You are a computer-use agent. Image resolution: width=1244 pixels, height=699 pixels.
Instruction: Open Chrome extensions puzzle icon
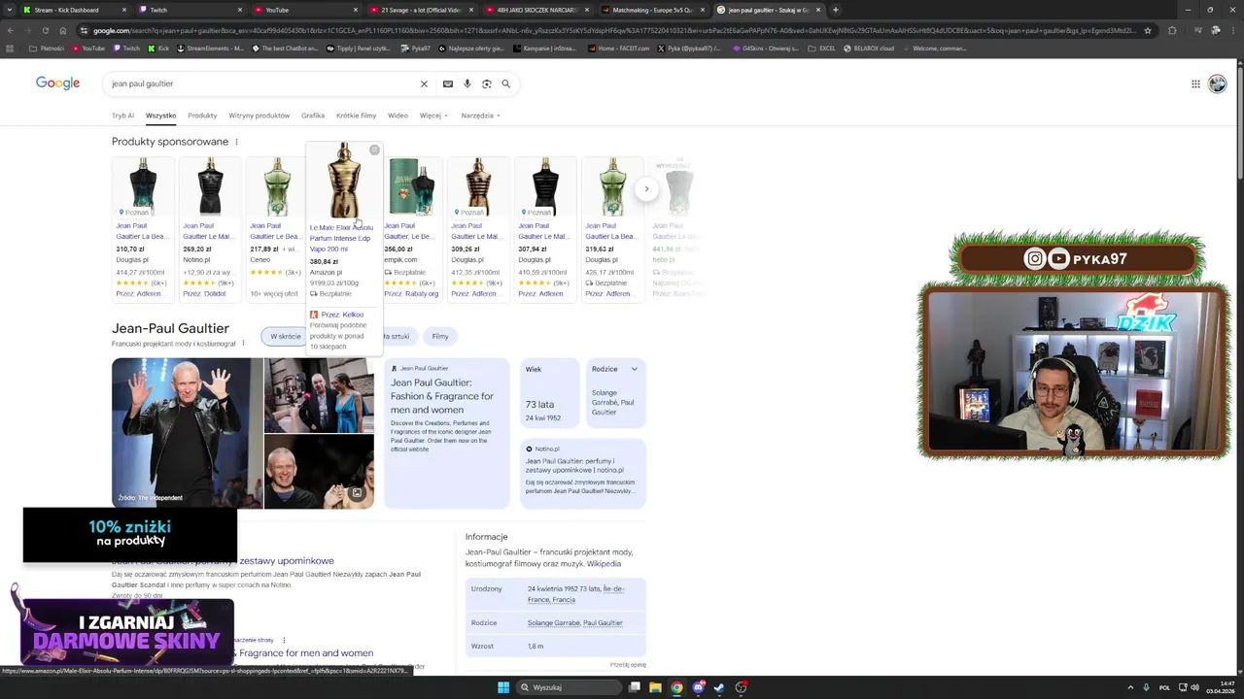tap(1172, 30)
